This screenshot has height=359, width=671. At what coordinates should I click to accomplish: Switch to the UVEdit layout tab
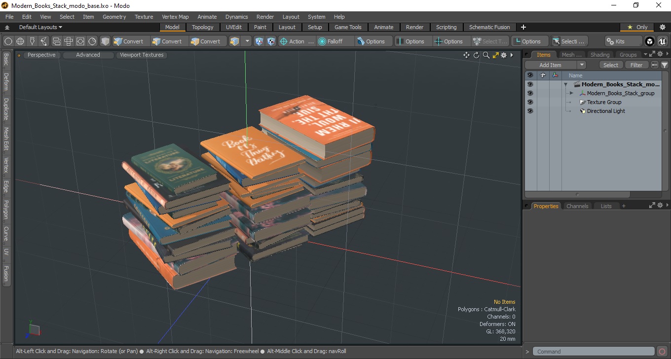tap(233, 27)
